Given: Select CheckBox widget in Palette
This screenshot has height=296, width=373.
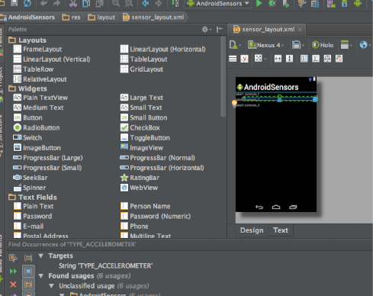Looking at the screenshot, I should (x=140, y=127).
